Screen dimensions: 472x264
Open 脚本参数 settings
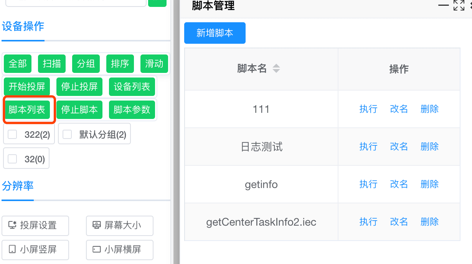tap(132, 110)
